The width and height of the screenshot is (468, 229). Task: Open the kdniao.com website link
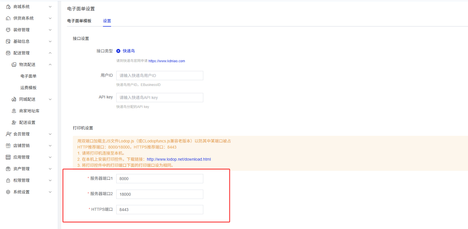coord(167,61)
